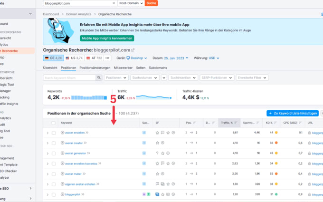Open the Erweiterte Filter dropdown

pyautogui.click(x=252, y=77)
